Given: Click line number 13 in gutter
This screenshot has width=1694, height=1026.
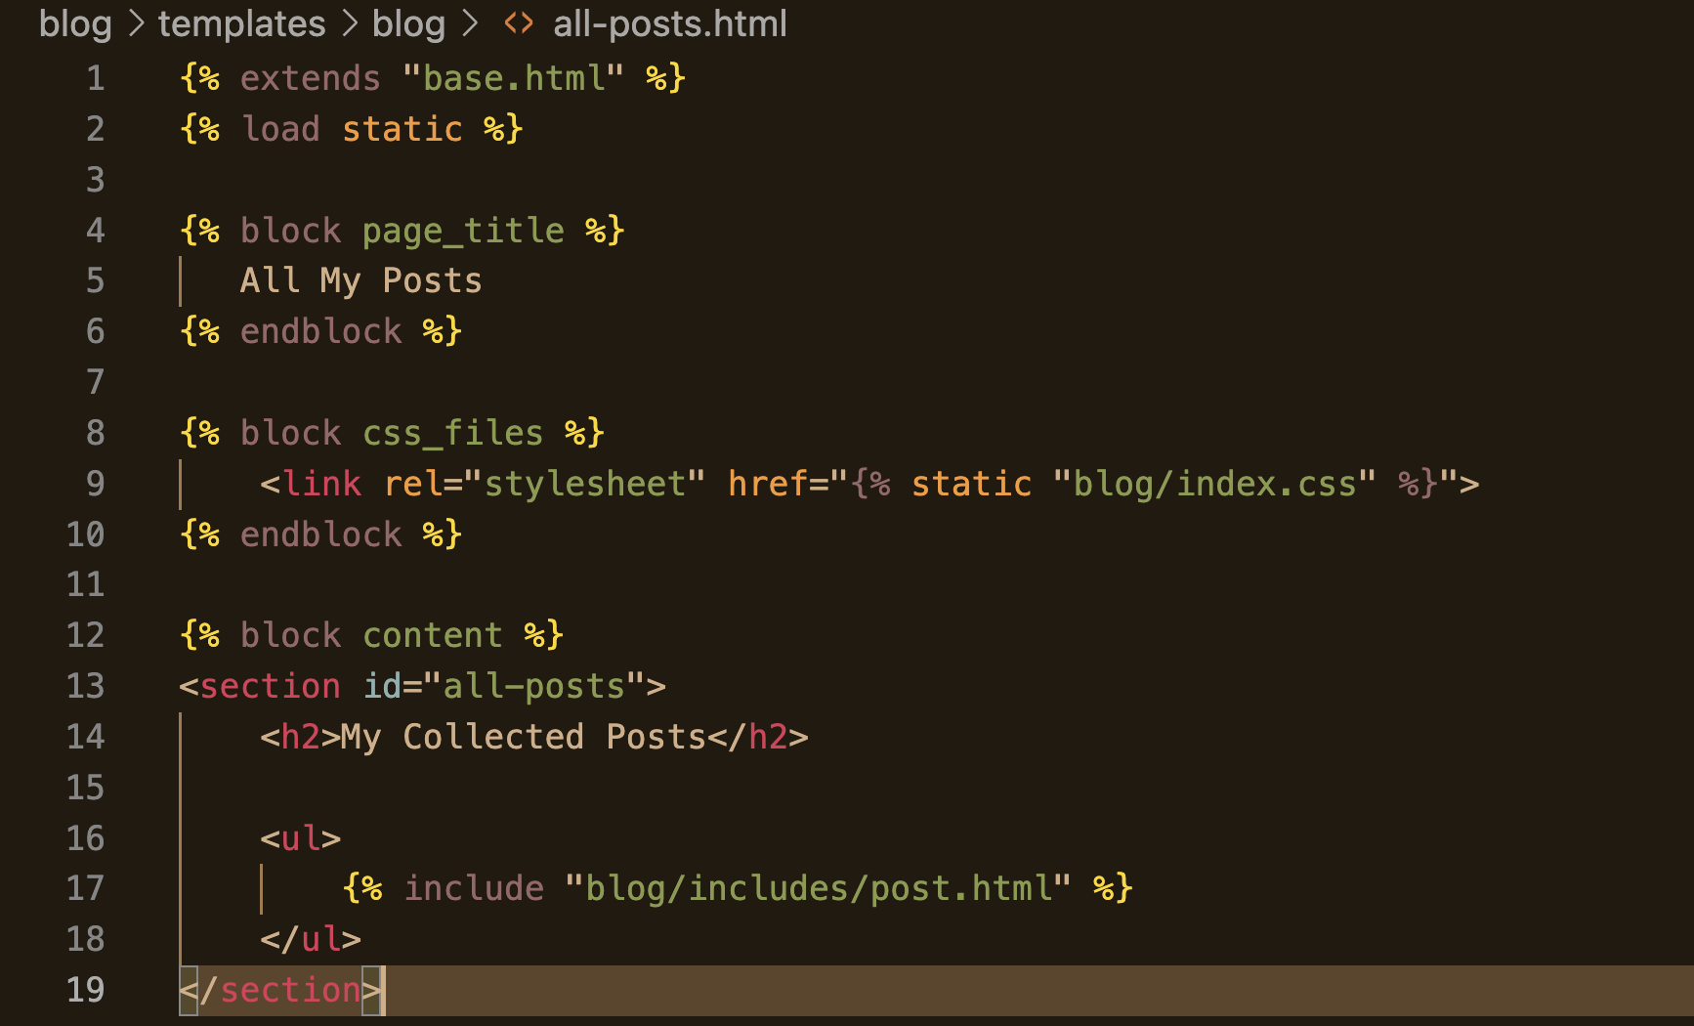Looking at the screenshot, I should [x=85, y=686].
